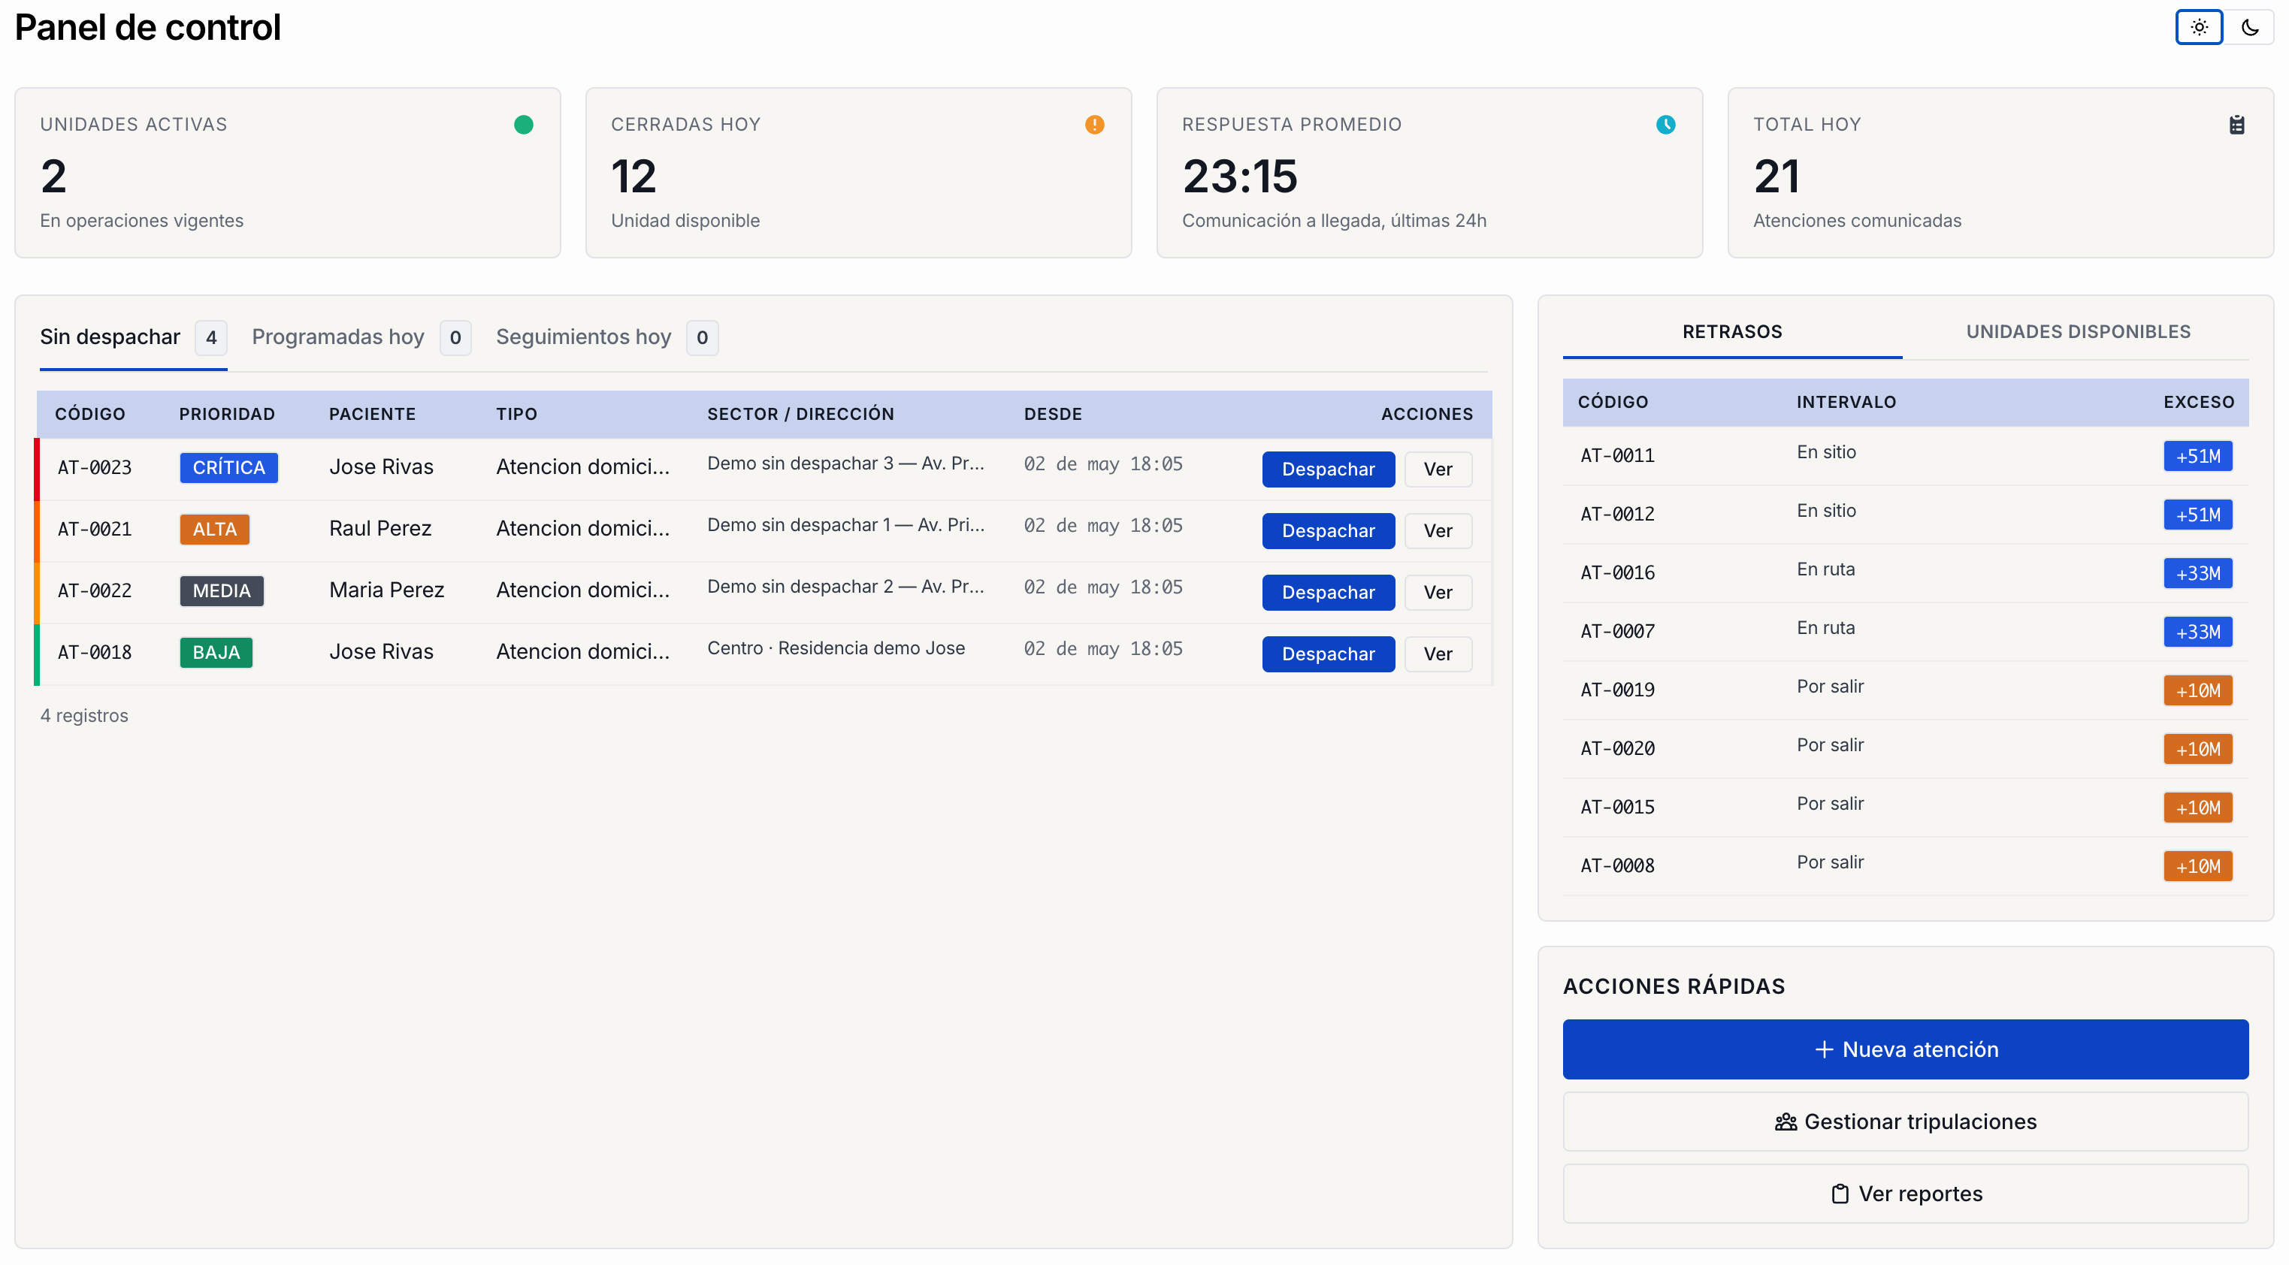
Task: Dispatch attention AT-0022
Action: click(1328, 593)
